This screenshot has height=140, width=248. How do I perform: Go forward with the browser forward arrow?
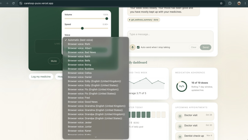[x=7, y=3]
